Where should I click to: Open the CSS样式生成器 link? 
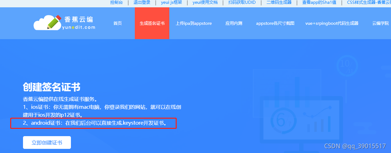tap(369, 3)
